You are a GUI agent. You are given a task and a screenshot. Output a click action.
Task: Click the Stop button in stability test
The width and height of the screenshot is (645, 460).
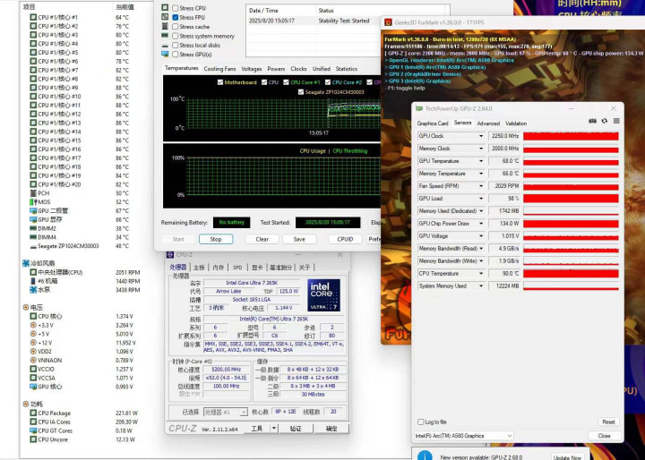(216, 239)
